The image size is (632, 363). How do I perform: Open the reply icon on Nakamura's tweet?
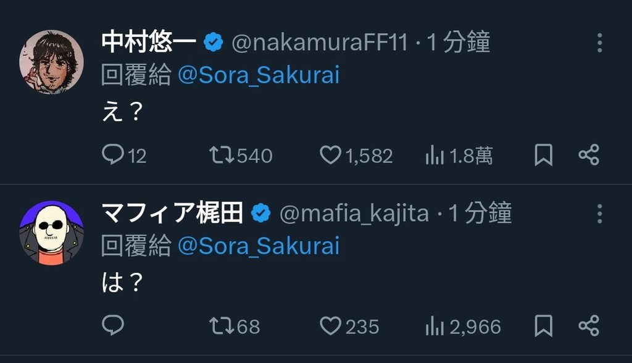(115, 155)
